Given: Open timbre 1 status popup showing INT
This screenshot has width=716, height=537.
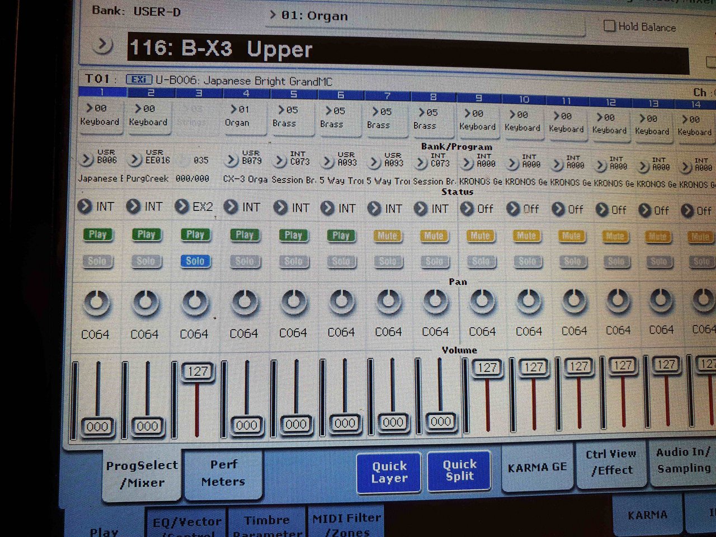Looking at the screenshot, I should tap(84, 206).
